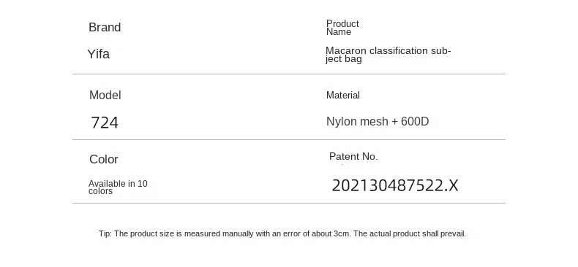Screen dimensions: 578x267
Task: Click the Model label
Action: (x=105, y=96)
